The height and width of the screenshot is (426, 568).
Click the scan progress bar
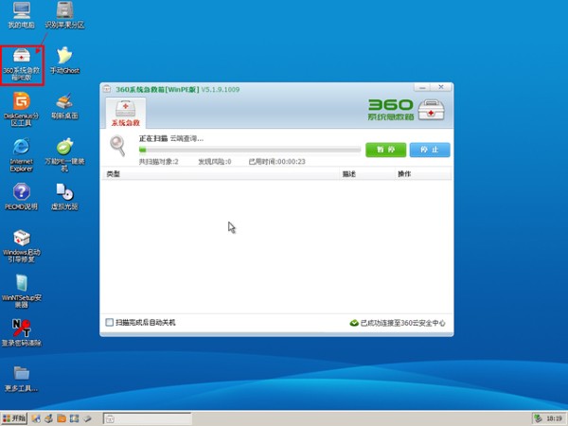[250, 150]
